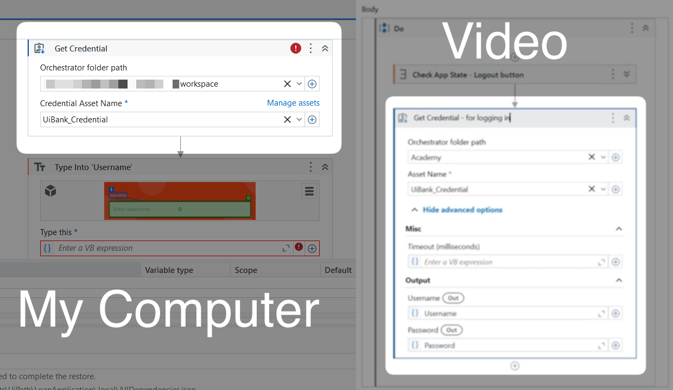Screen dimensions: 673x390
Task: Click plus button beside workspace folder path
Action: [312, 84]
